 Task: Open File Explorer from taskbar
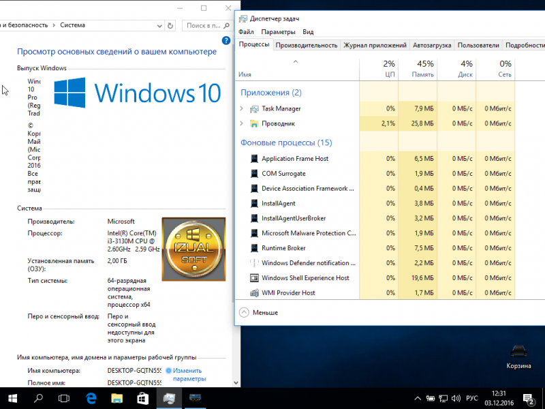pos(116,398)
